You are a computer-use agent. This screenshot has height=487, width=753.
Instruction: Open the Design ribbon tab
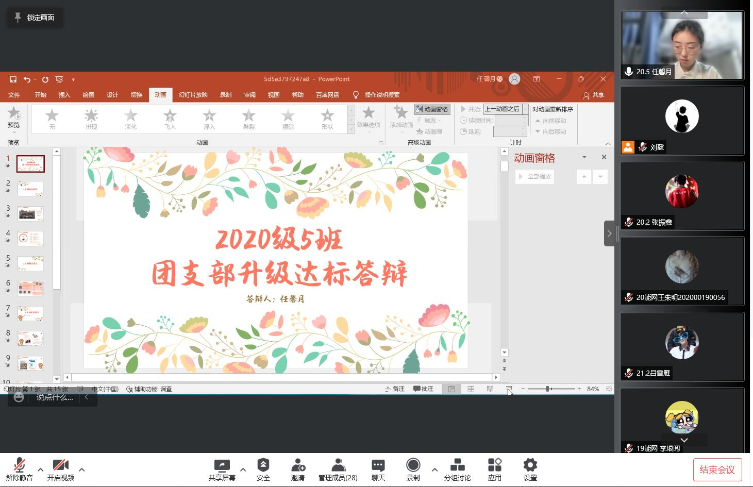112,95
